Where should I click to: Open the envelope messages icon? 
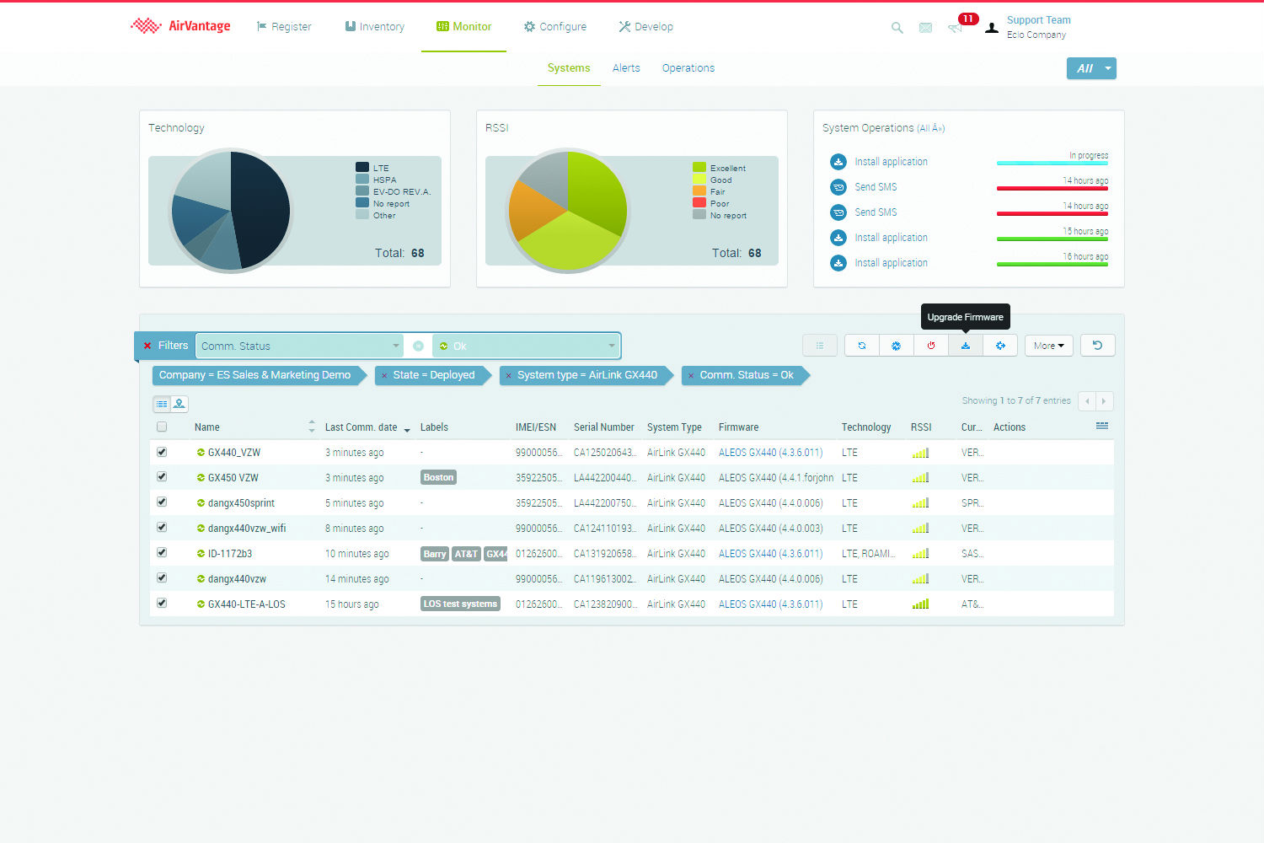[925, 28]
